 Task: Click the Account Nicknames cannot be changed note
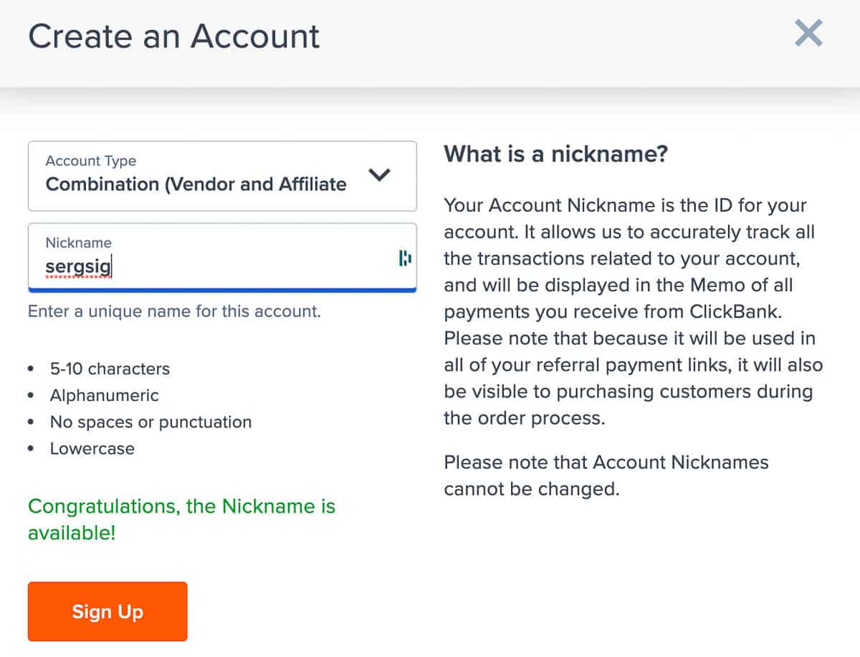[606, 475]
